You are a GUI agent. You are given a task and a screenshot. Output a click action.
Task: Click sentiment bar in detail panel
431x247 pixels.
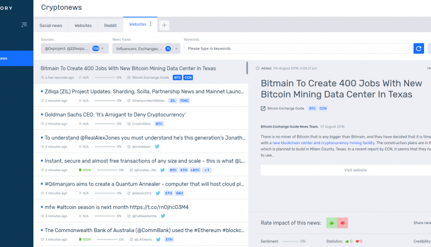click(x=291, y=241)
